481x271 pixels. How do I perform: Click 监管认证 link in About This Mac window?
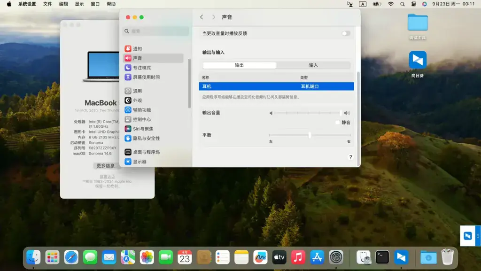(x=107, y=177)
